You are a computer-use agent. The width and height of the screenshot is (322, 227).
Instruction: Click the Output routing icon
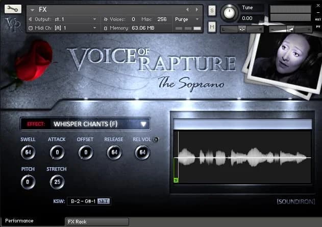[31, 19]
